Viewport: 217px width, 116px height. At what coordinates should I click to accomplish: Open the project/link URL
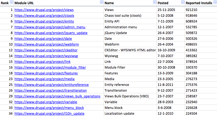tap(43, 62)
